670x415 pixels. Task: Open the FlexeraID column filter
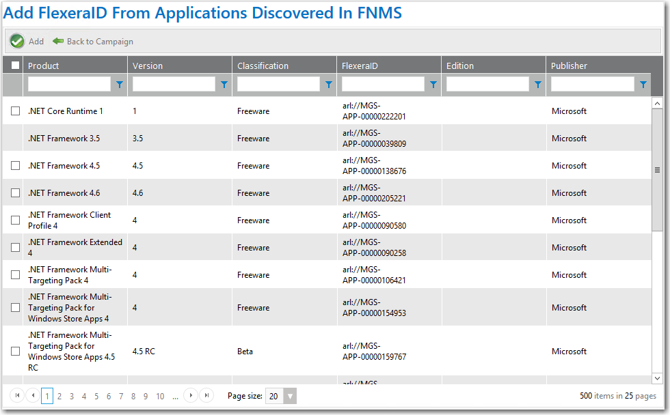(433, 85)
